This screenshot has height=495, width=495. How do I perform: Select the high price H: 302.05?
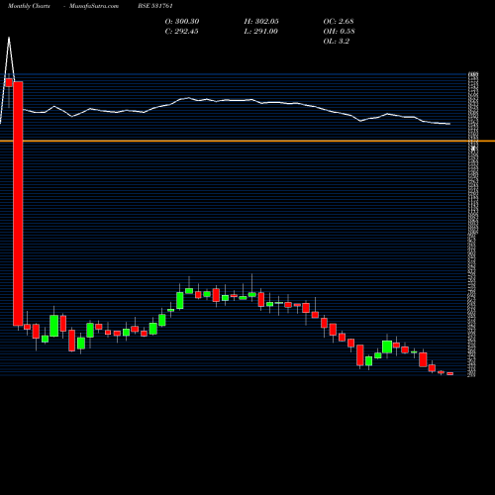(x=261, y=22)
